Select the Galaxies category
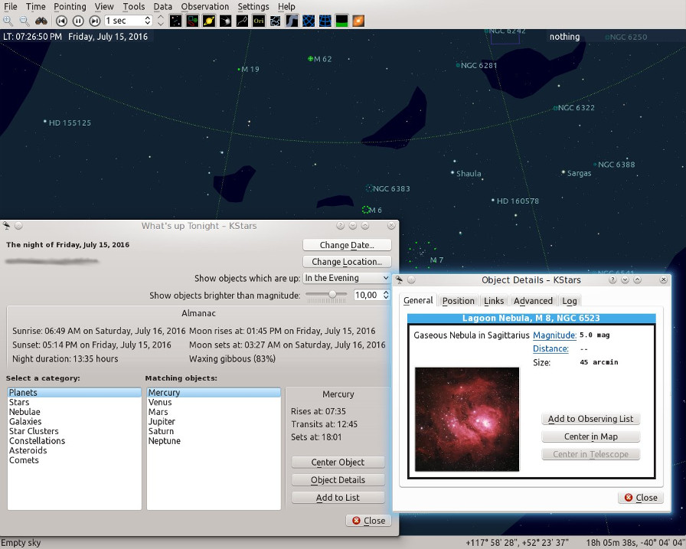 coord(74,421)
